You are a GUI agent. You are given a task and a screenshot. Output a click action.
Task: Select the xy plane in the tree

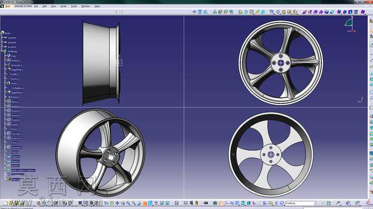pyautogui.click(x=12, y=38)
